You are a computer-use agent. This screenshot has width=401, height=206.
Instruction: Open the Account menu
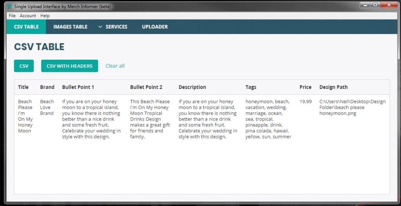pyautogui.click(x=28, y=16)
